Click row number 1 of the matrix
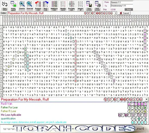This screenshot has height=133, width=149. click(x=1, y=27)
